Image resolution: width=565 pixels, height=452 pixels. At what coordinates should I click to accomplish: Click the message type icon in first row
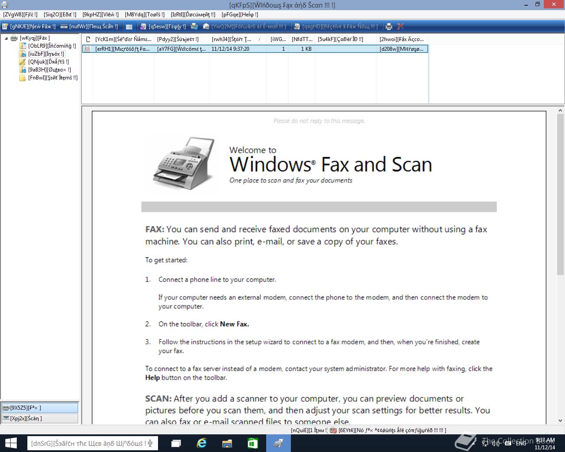pyautogui.click(x=87, y=49)
